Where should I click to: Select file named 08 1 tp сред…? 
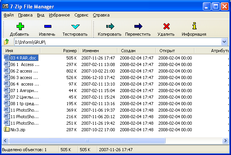click(25, 104)
